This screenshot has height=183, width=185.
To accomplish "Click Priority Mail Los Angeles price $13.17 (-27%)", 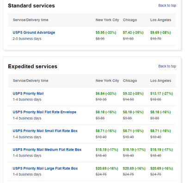I will point(161,94).
